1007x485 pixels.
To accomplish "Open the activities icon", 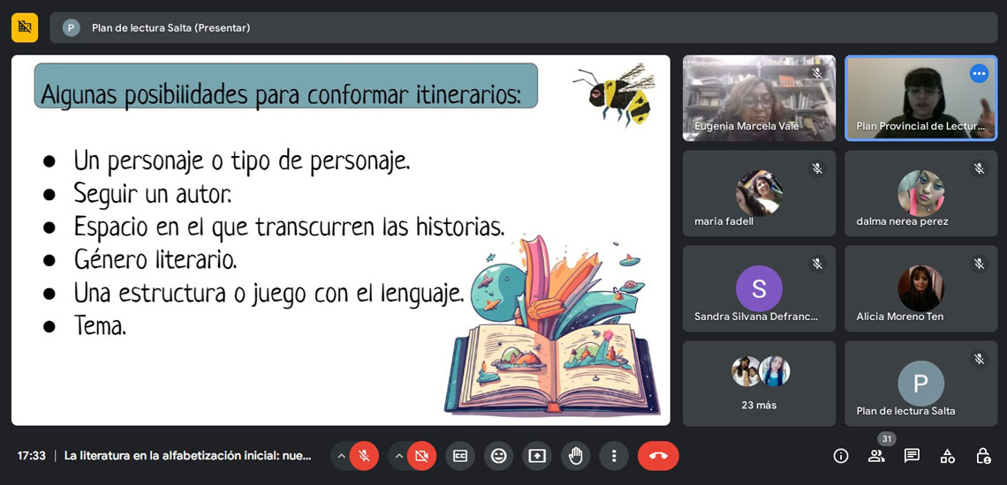I will tap(947, 456).
